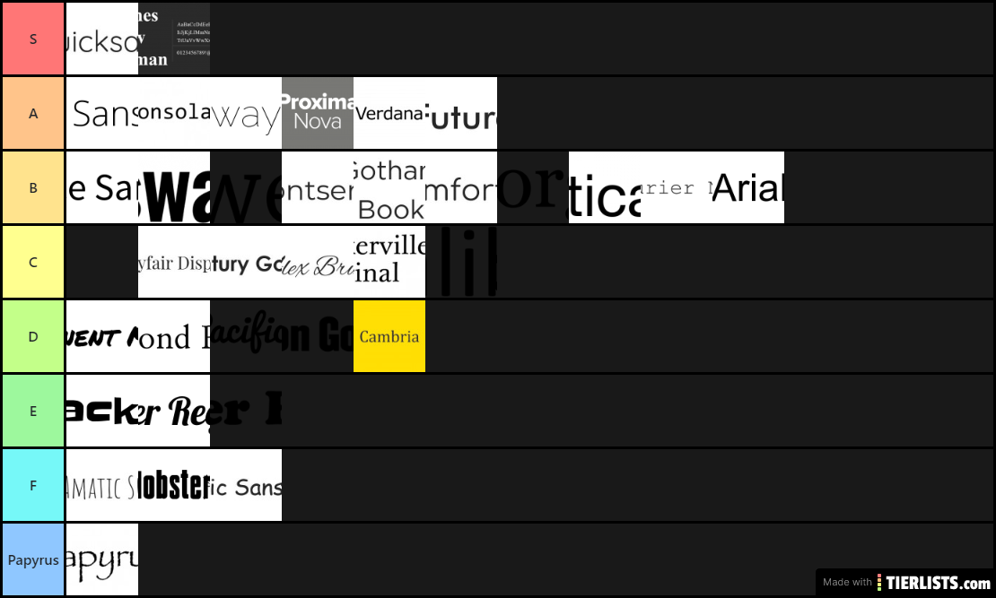Image resolution: width=996 pixels, height=598 pixels.
Task: Click the red S tier label
Action: tap(33, 39)
